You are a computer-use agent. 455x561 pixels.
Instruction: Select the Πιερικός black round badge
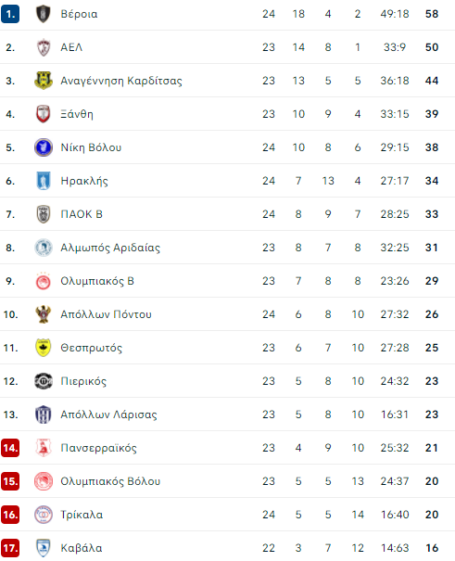(x=44, y=381)
